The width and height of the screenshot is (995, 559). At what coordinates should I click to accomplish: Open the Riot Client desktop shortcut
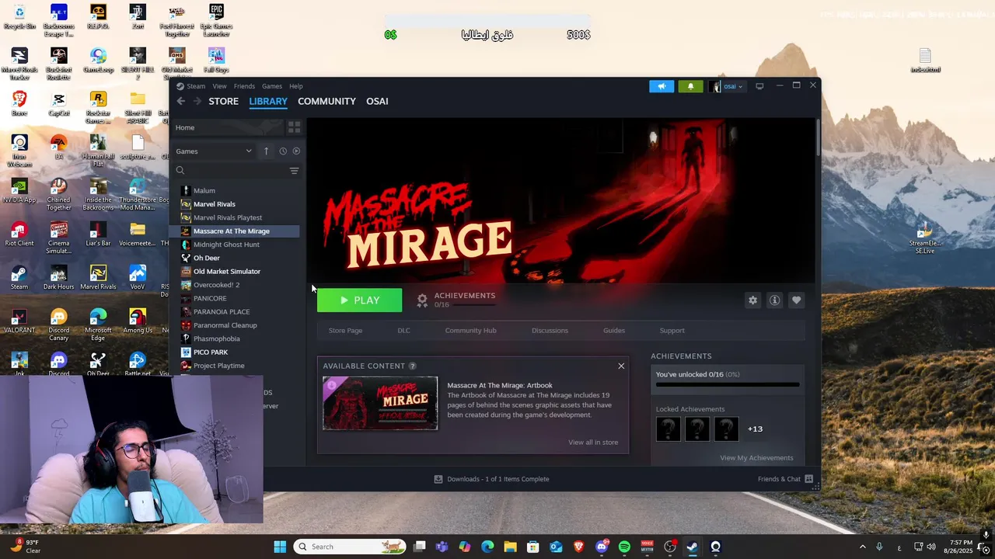tap(19, 233)
